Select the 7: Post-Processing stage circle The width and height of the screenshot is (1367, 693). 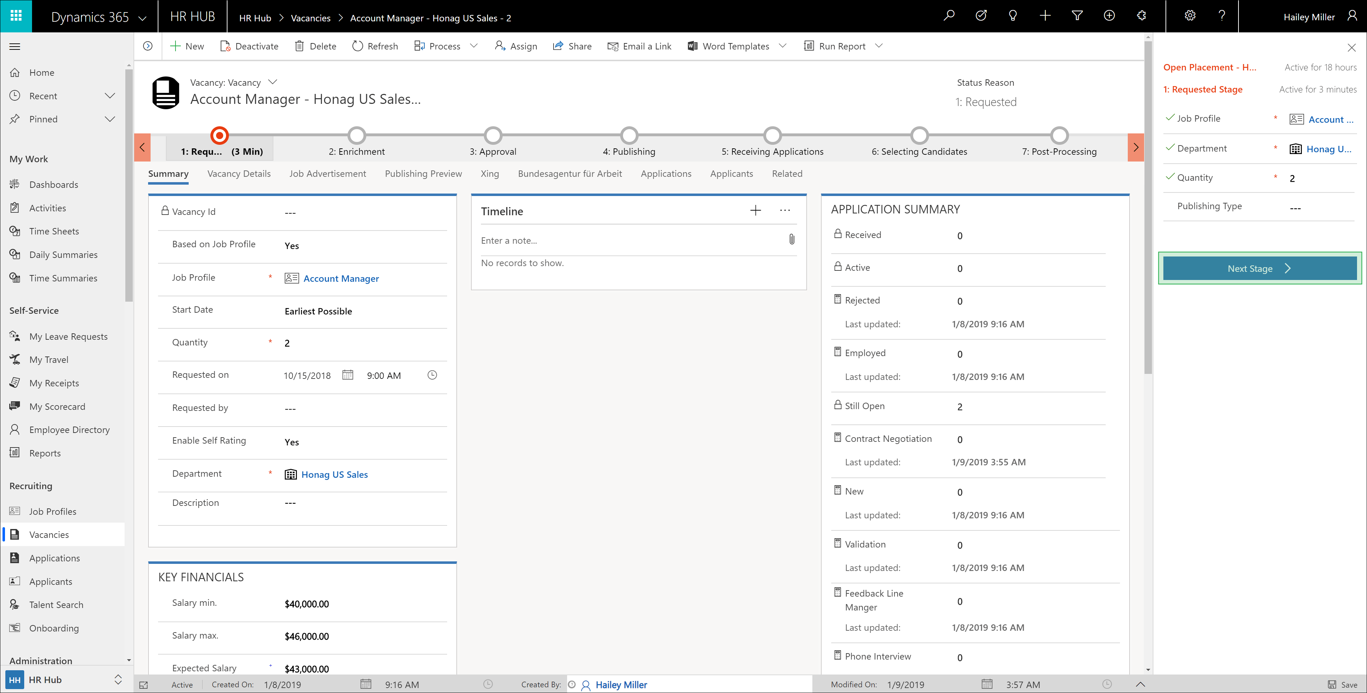coord(1059,135)
